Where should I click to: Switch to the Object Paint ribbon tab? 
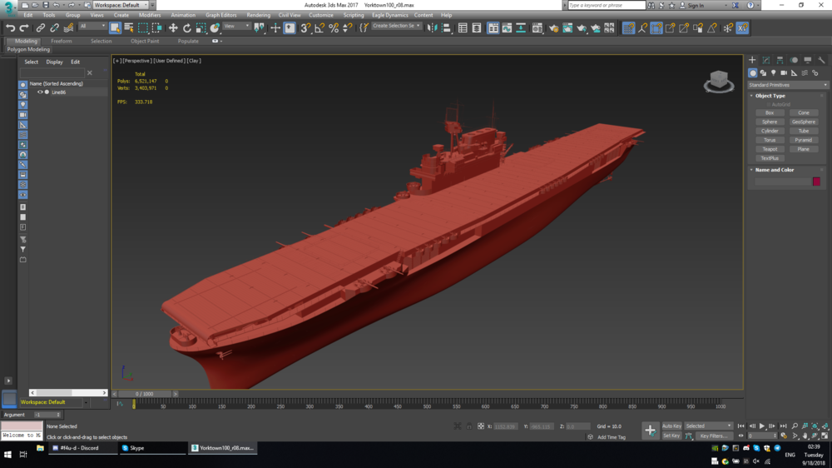click(x=144, y=41)
